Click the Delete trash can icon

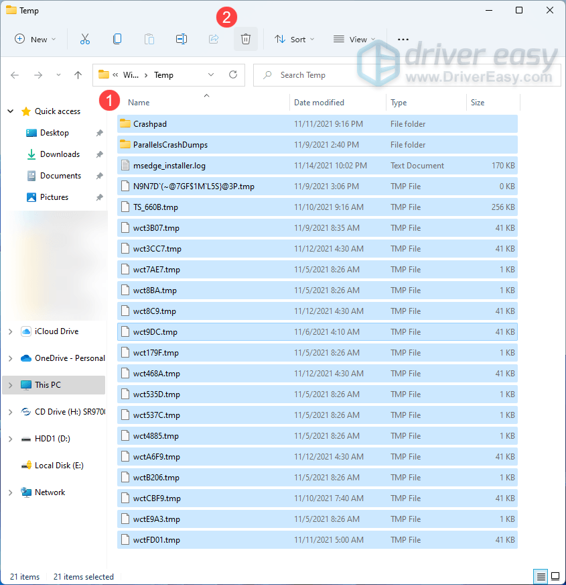[x=246, y=39]
